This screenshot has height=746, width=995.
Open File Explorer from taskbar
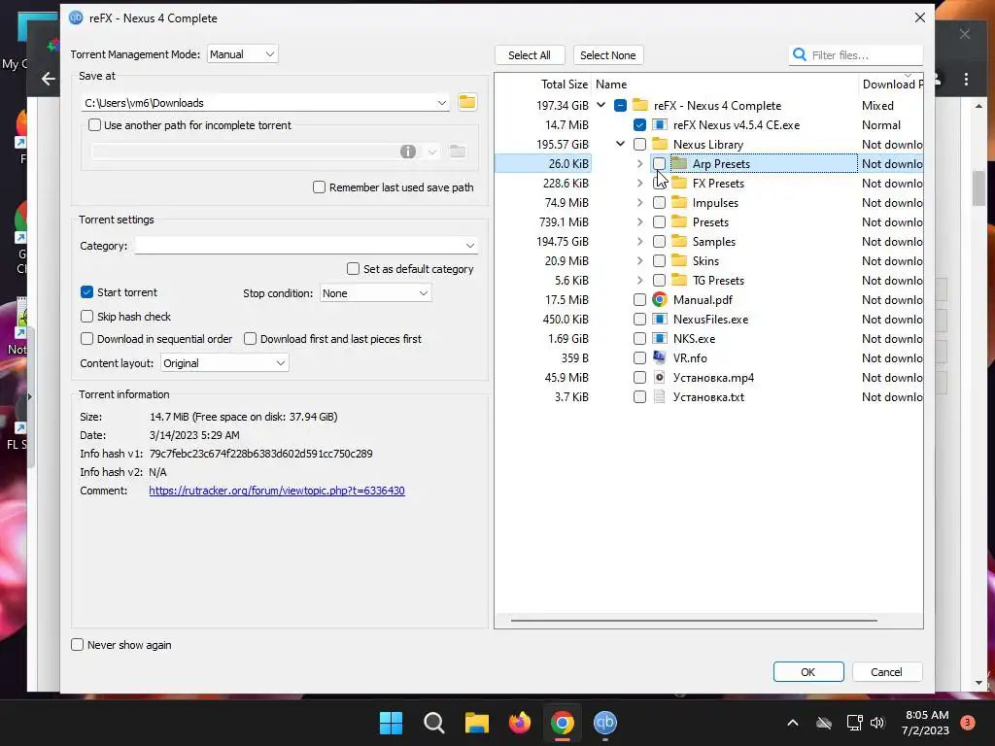[476, 723]
